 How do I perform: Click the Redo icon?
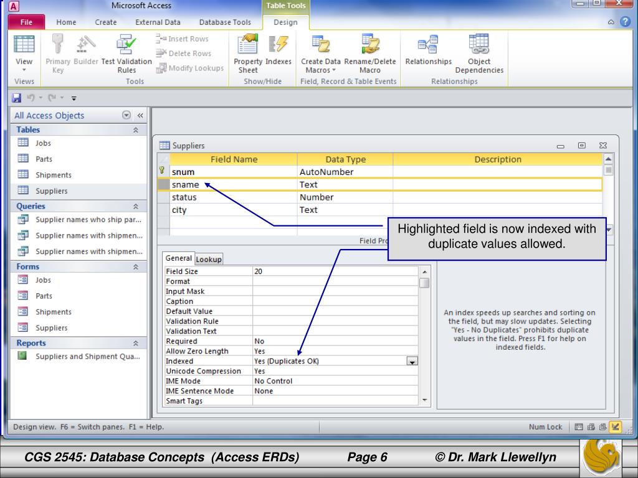(x=52, y=98)
